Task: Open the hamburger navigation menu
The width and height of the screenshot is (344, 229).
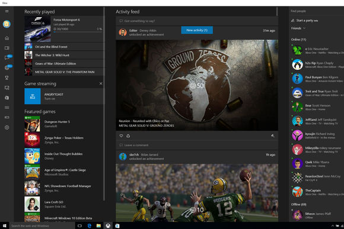Action: tap(7, 11)
